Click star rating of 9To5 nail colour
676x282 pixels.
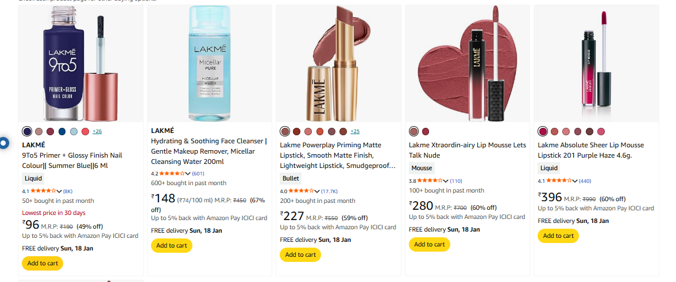pyautogui.click(x=43, y=191)
